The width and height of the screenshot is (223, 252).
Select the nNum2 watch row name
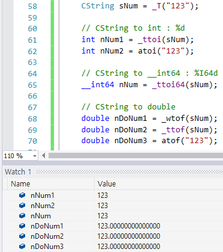coord(43,206)
